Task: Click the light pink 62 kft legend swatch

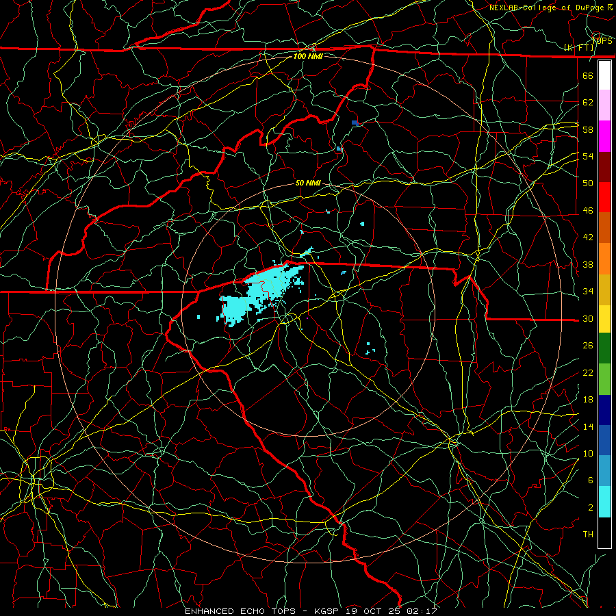Action: click(604, 105)
